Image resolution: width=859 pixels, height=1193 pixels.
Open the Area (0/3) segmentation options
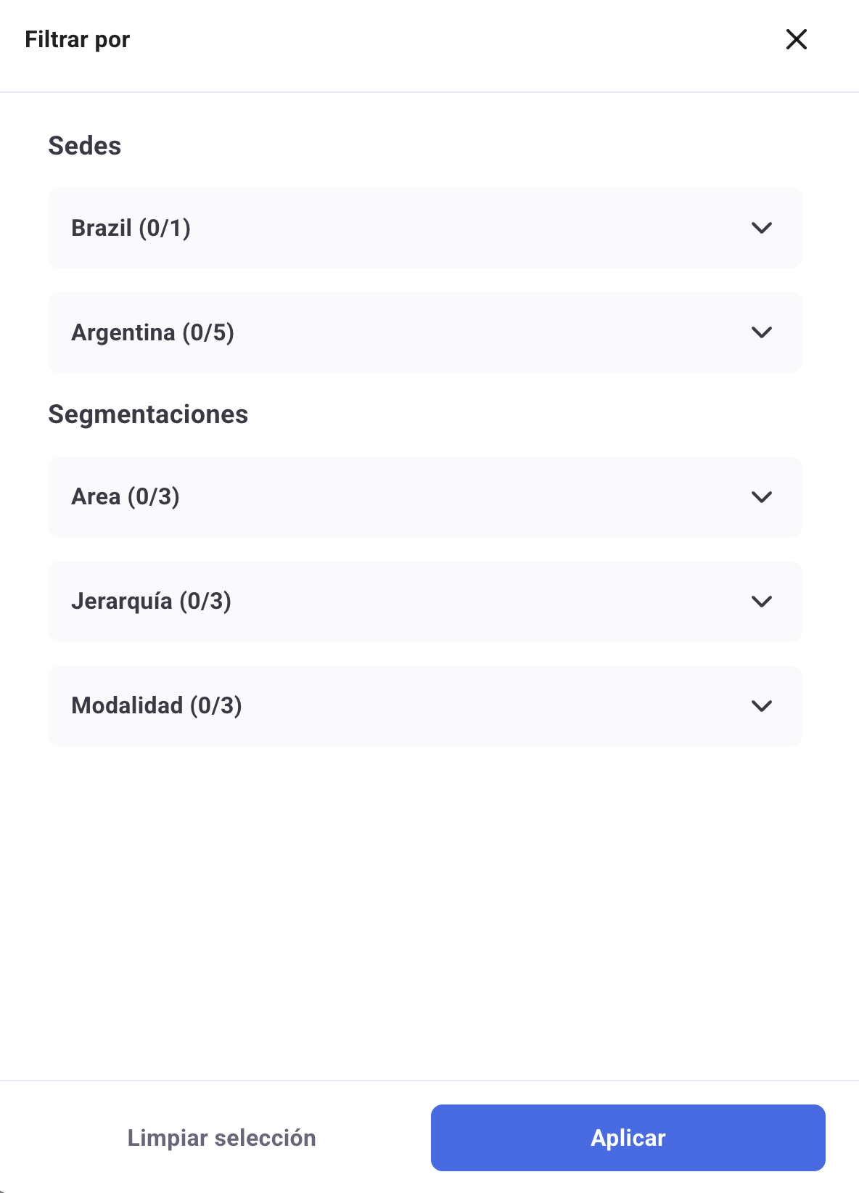pos(126,497)
